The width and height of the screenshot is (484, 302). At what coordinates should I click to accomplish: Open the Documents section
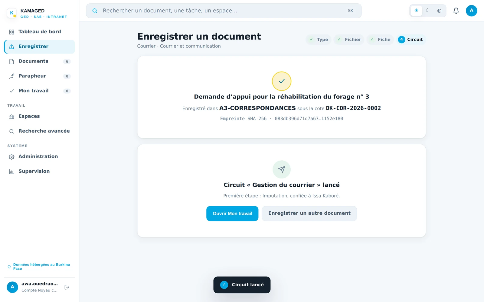[x=40, y=61]
